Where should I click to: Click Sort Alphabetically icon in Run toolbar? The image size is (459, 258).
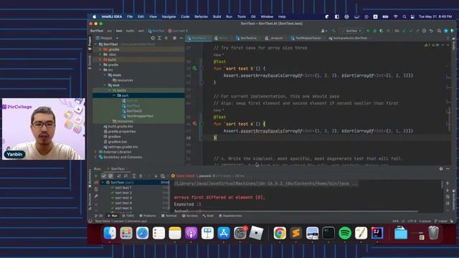[x=119, y=176]
